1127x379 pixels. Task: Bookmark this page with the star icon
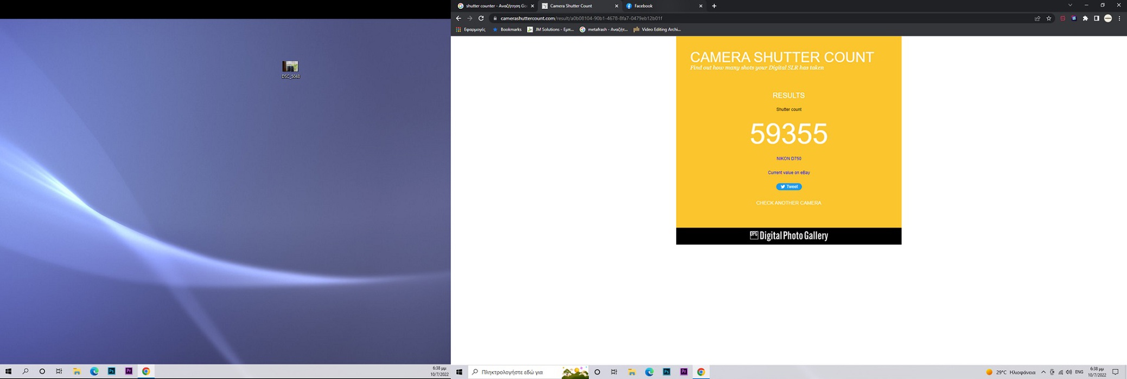[1048, 18]
